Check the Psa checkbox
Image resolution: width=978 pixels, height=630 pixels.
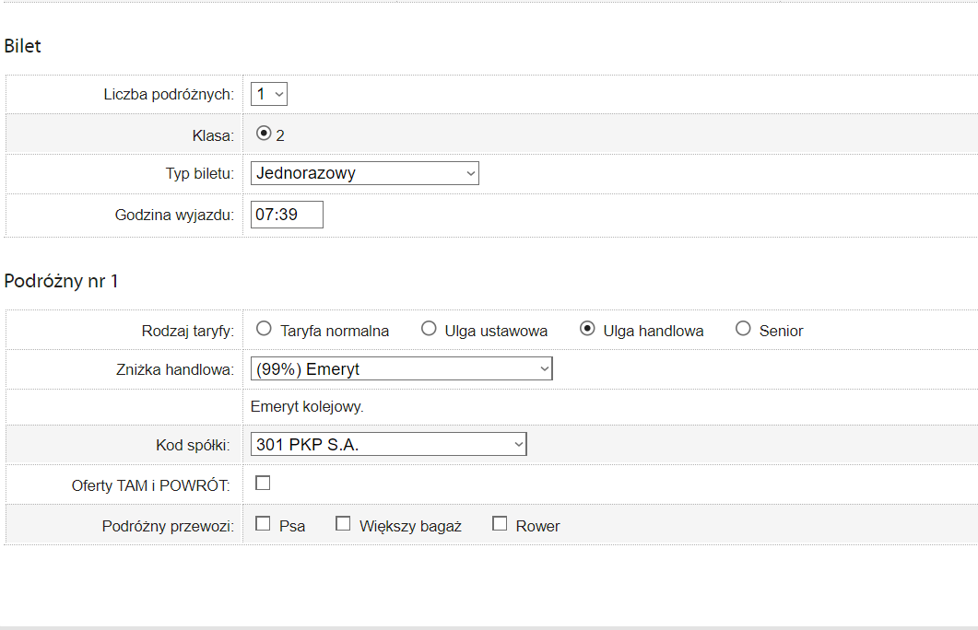click(x=263, y=524)
